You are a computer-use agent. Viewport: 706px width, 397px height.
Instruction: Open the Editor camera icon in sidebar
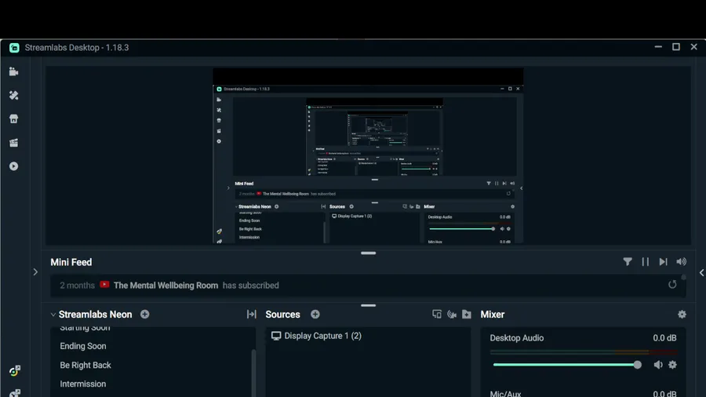[13, 71]
